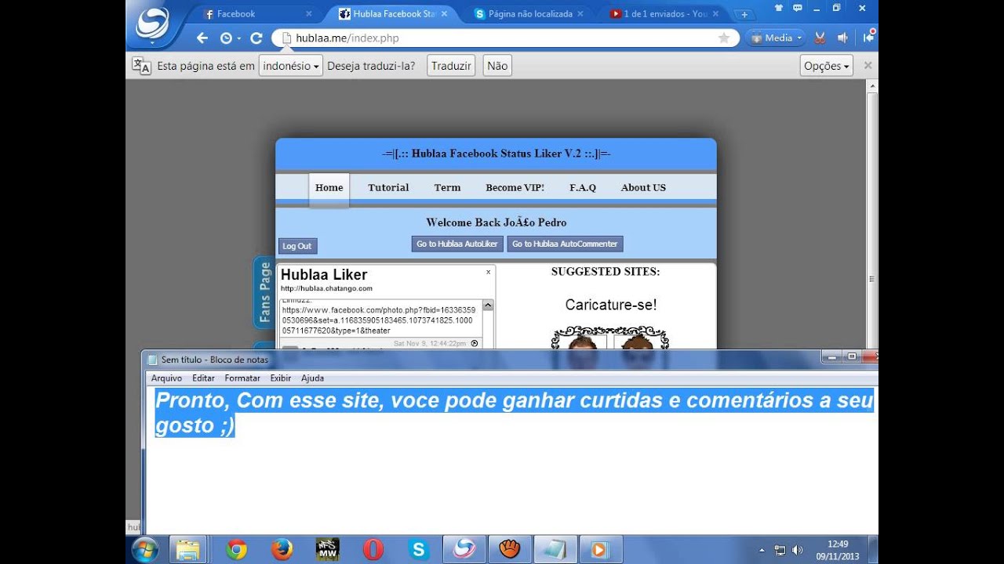The image size is (1004, 564).
Task: Open Formatar menu in Bloco de notas
Action: 242,378
